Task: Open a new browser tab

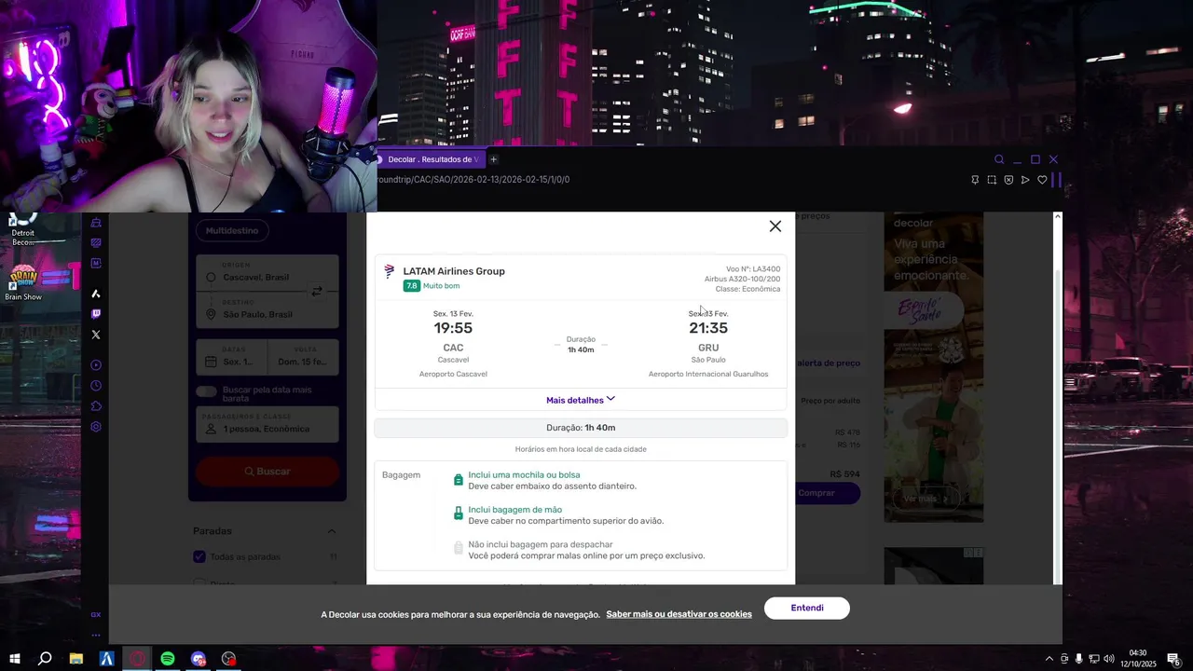Action: pyautogui.click(x=494, y=159)
